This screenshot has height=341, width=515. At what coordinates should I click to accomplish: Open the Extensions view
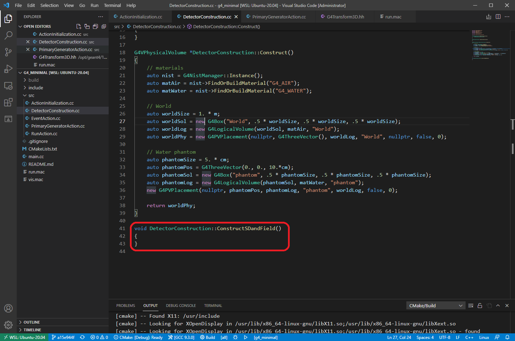(8, 103)
